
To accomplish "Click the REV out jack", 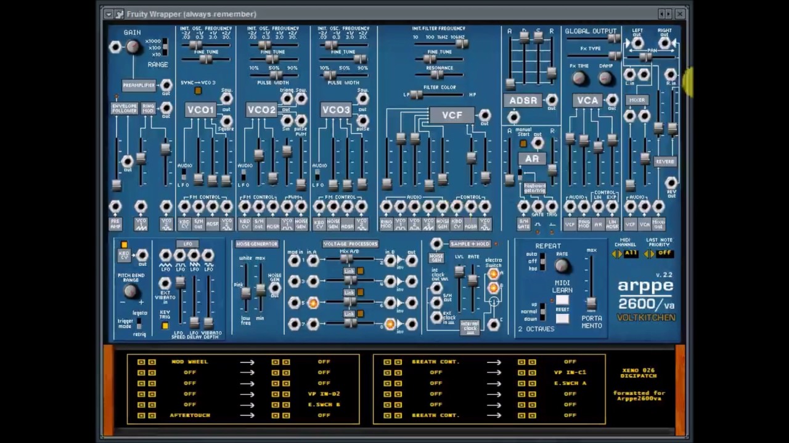I will pos(671,182).
